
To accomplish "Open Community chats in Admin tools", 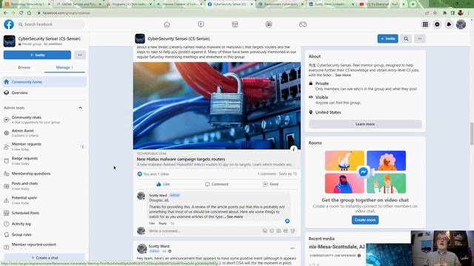I will tap(44, 120).
